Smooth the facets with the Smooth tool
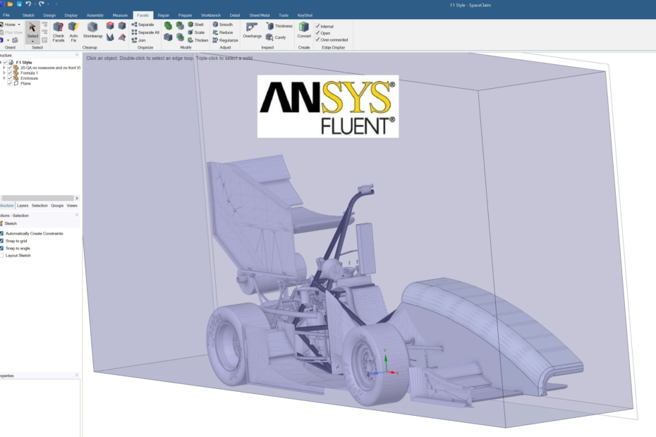The width and height of the screenshot is (656, 437). click(223, 25)
